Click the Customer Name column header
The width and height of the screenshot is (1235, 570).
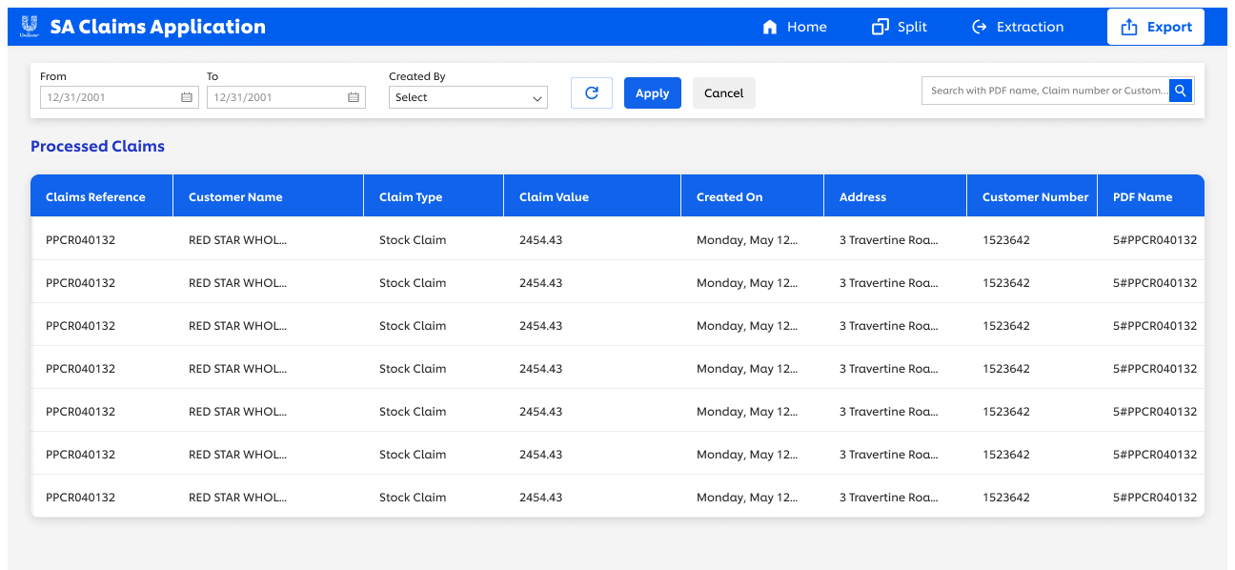pos(235,197)
